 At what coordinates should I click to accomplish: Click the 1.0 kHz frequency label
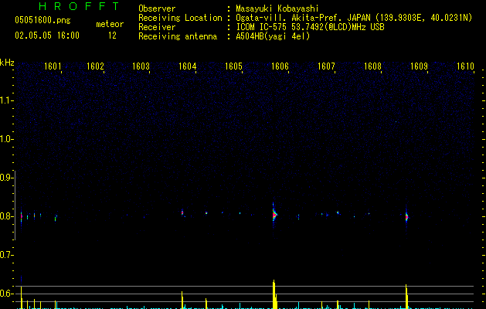[x=6, y=139]
